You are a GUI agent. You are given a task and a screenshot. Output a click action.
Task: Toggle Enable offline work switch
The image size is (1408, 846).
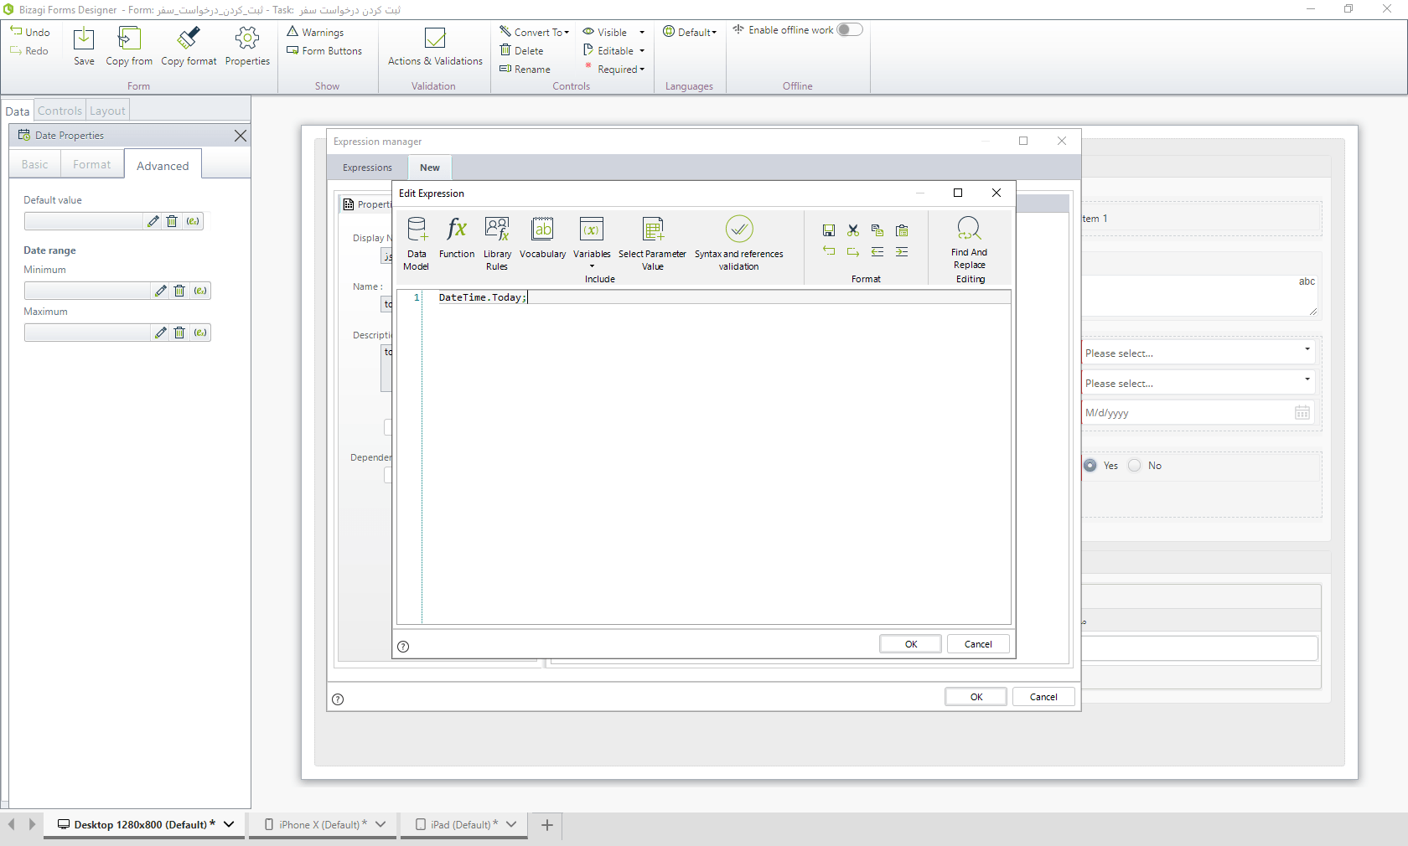850,29
